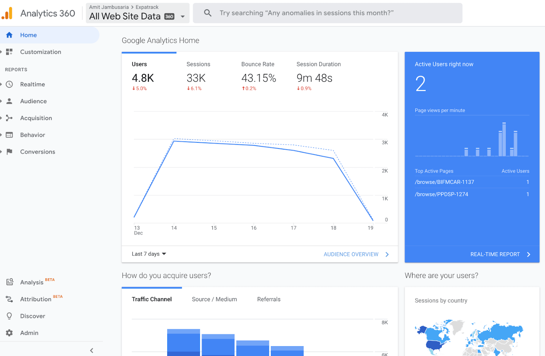Open the Last 7 days date dropdown
This screenshot has height=356, width=545.
(149, 254)
